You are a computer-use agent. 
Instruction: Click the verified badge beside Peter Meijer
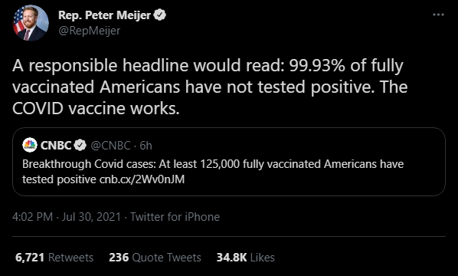coord(160,15)
